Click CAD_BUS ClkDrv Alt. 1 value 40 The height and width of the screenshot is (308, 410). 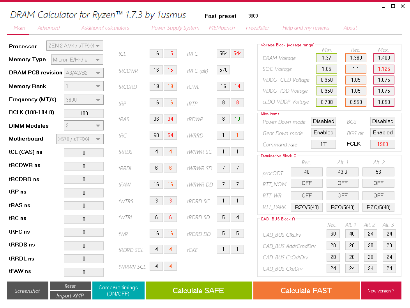pos(352,234)
